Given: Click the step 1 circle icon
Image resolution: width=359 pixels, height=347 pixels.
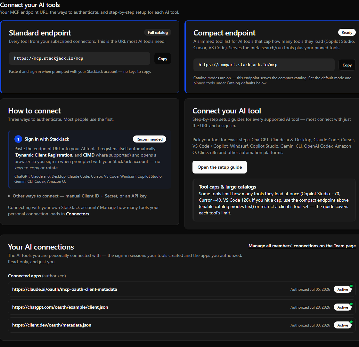Looking at the screenshot, I should [18, 139].
